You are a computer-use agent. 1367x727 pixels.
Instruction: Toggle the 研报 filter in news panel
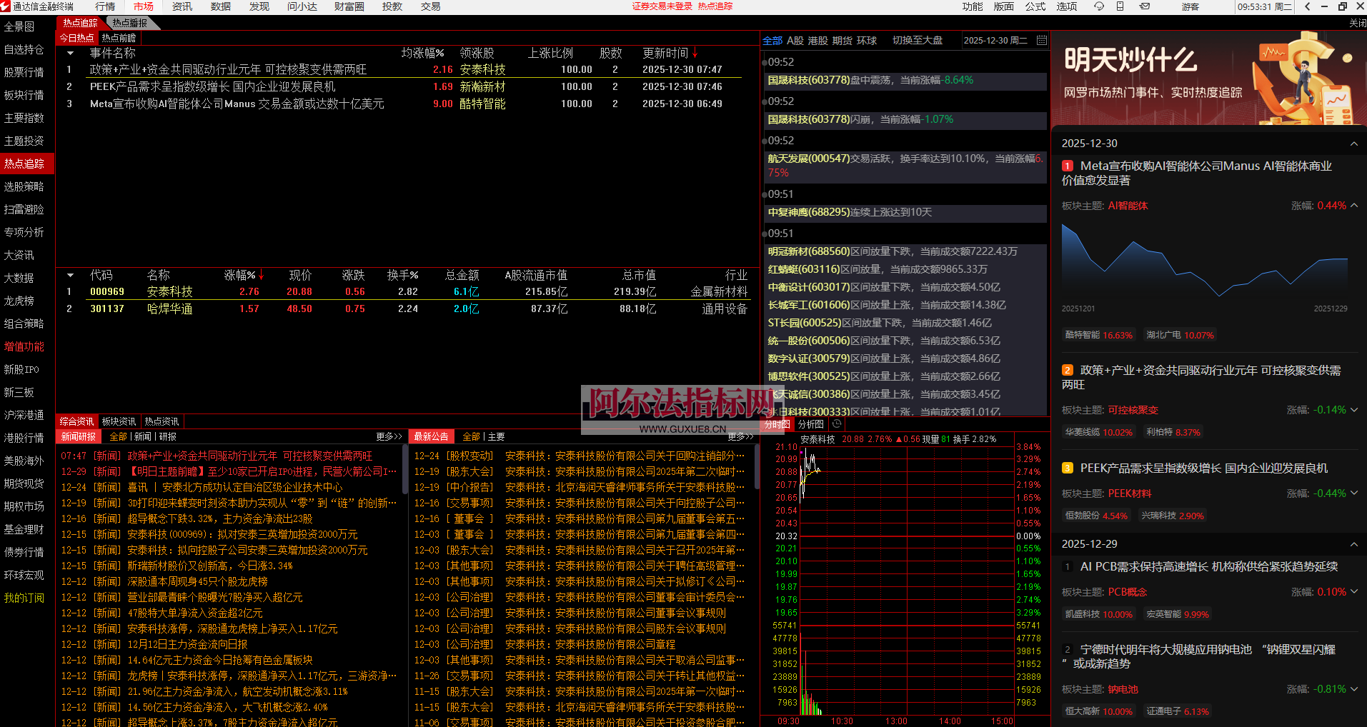[x=168, y=436]
